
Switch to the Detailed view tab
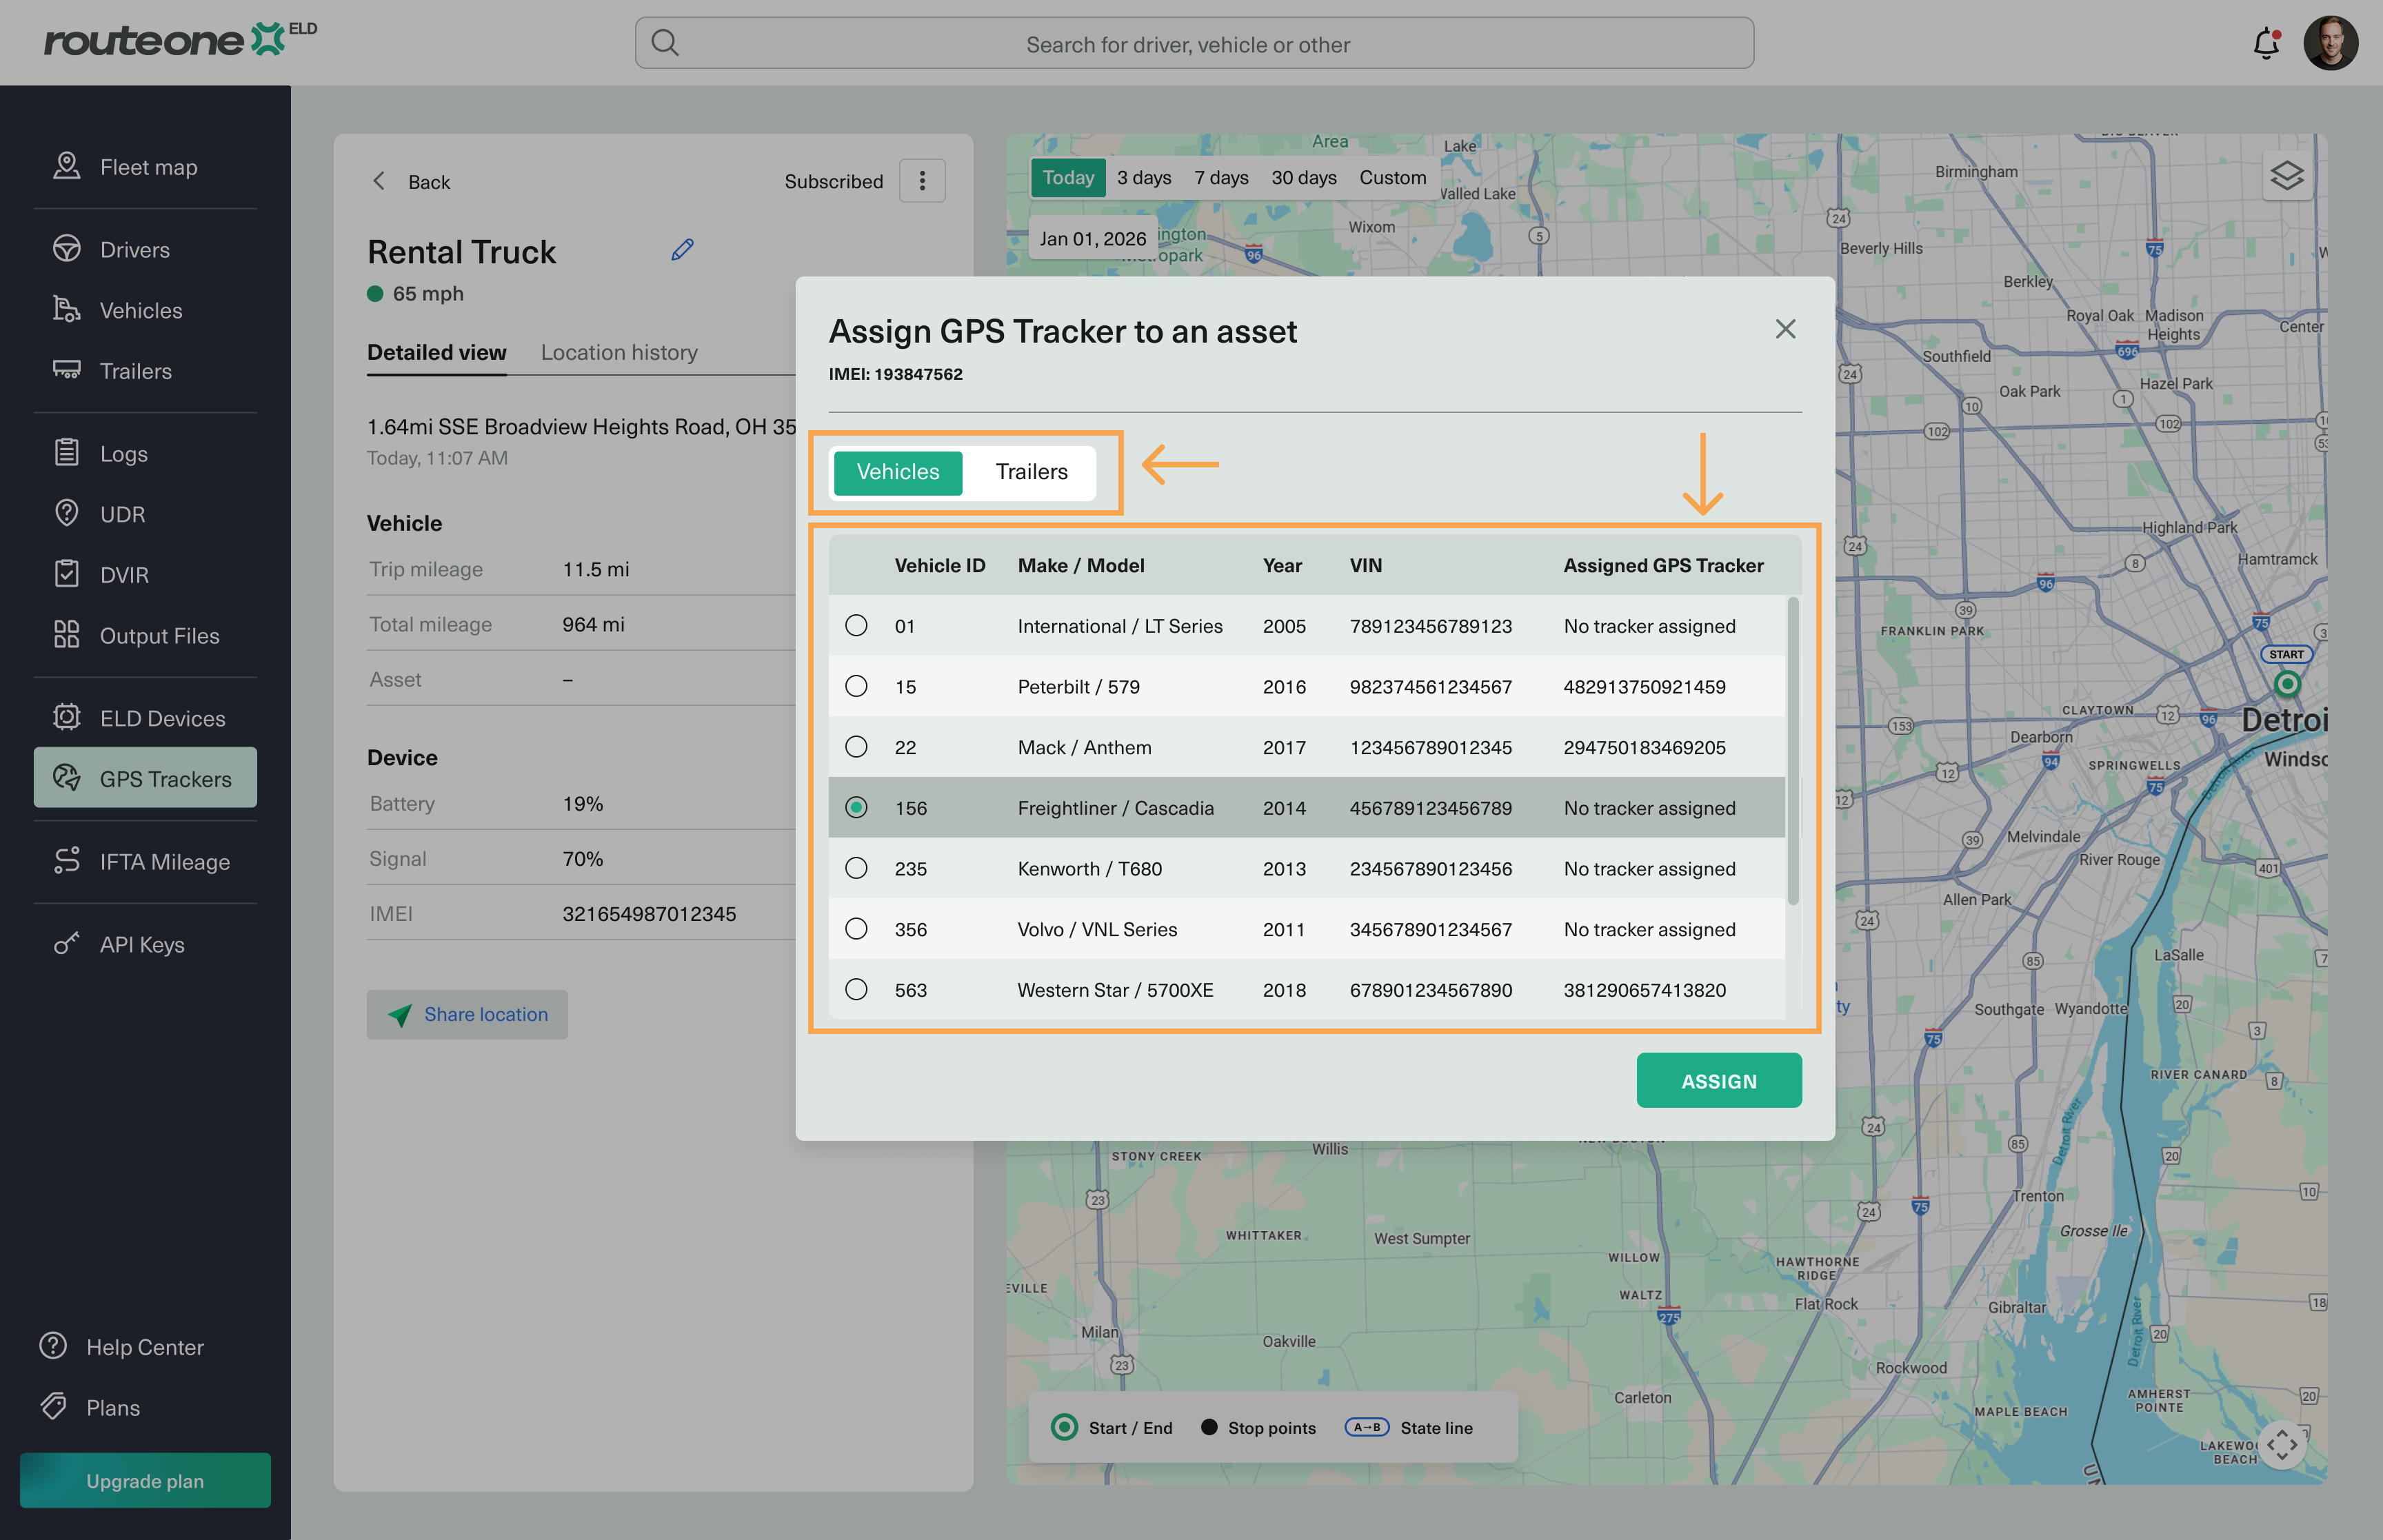pyautogui.click(x=437, y=352)
